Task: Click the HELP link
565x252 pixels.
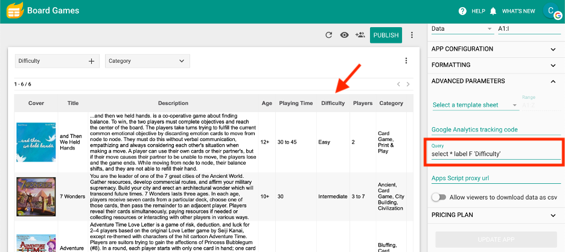Action: pyautogui.click(x=478, y=11)
